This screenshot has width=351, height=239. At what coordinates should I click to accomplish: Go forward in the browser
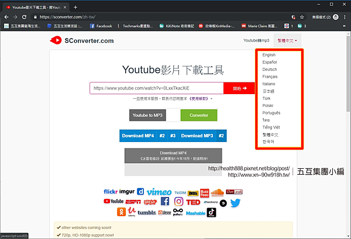coord(15,17)
